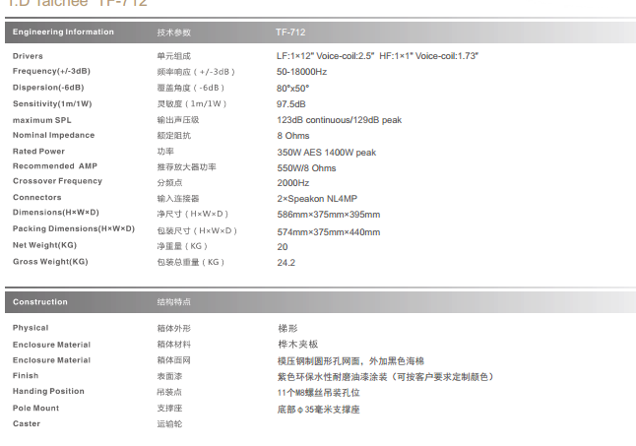
Task: Click the 'Rated Power' label
Action: click(38, 152)
